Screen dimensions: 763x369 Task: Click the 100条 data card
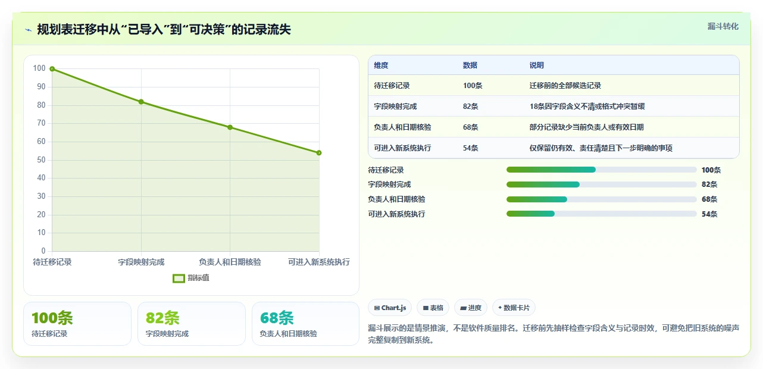coord(77,324)
